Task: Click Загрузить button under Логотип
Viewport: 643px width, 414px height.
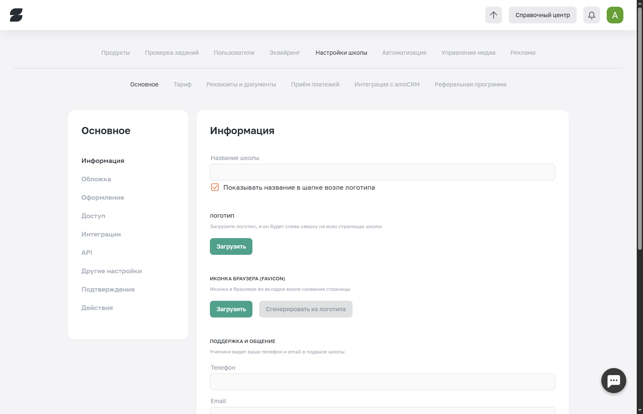Action: pos(231,246)
